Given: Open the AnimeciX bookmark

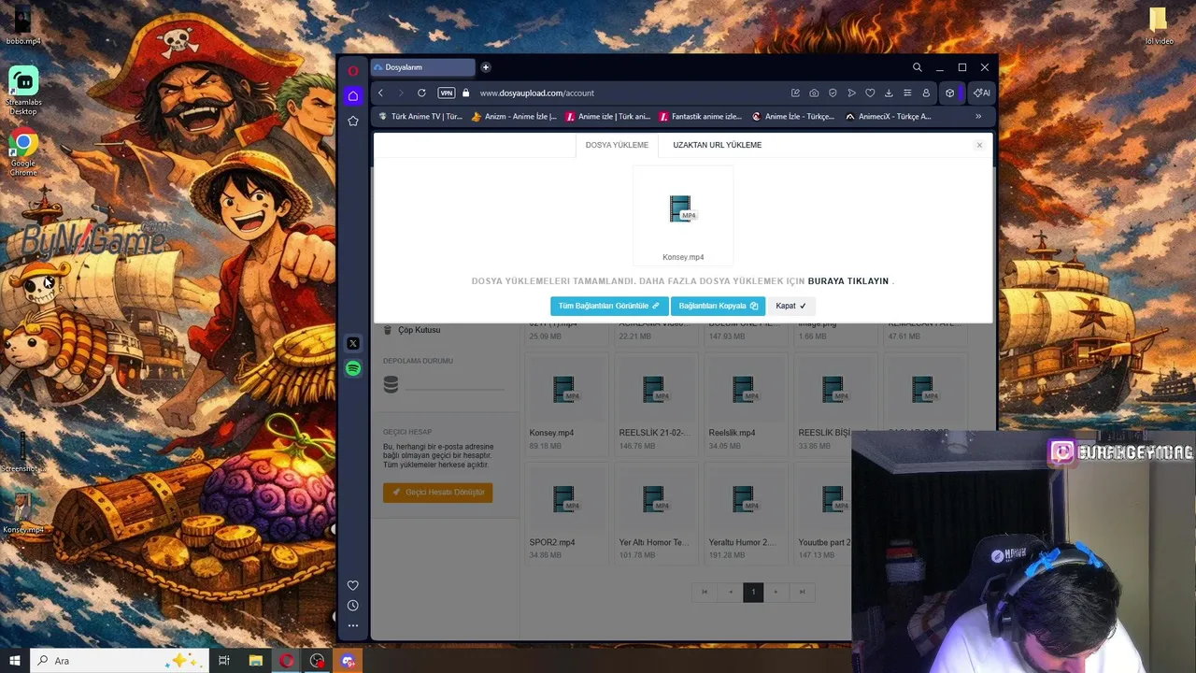Looking at the screenshot, I should pos(888,117).
